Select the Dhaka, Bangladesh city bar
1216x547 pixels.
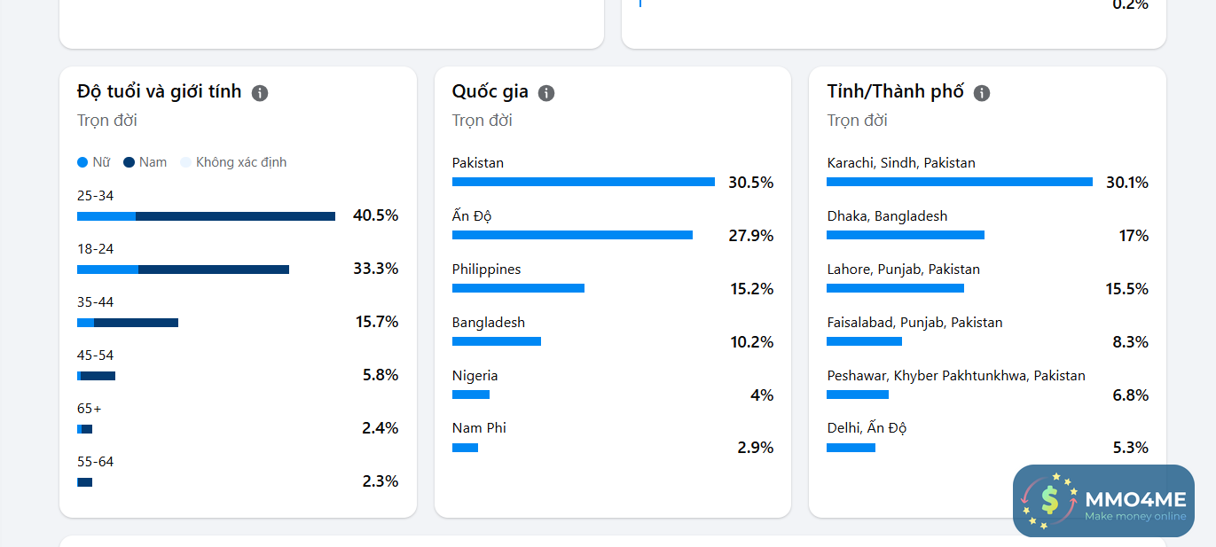tap(905, 235)
